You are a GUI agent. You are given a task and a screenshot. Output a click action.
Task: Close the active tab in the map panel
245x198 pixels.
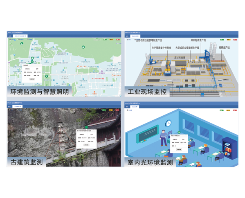pyautogui.click(x=25, y=36)
